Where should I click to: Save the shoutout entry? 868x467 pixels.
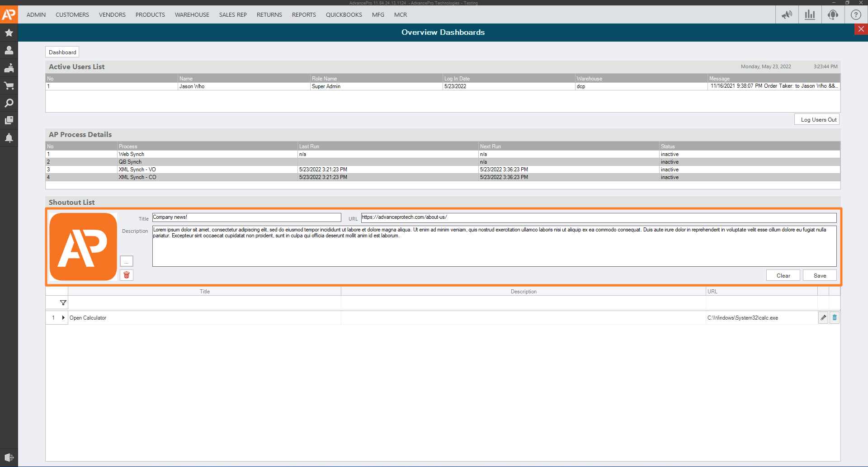pos(820,276)
